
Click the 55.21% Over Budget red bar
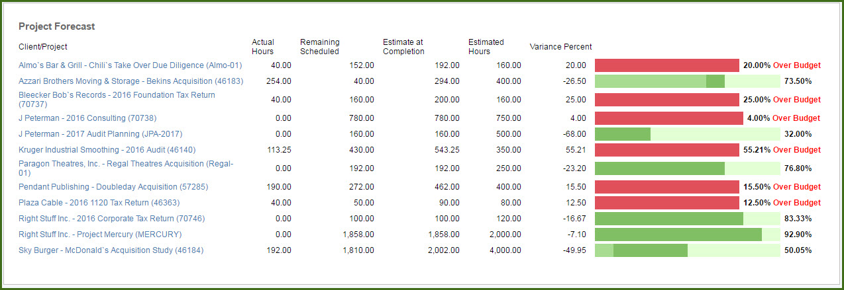(667, 150)
